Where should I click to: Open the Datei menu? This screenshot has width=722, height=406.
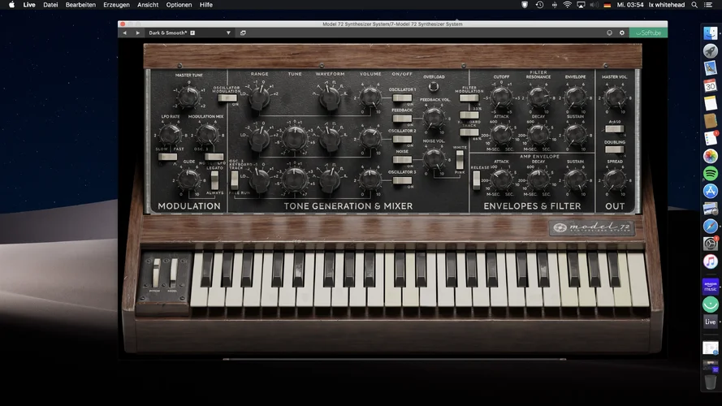coord(50,5)
